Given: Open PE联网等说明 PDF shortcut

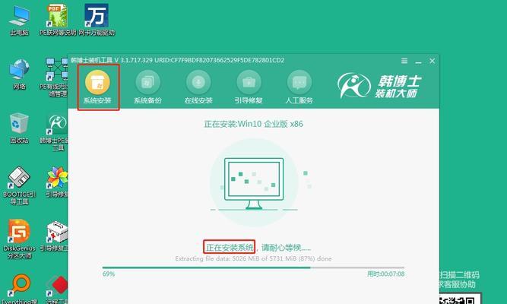Looking at the screenshot, I should point(58,20).
